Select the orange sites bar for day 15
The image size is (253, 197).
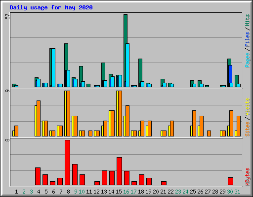[x=120, y=113]
